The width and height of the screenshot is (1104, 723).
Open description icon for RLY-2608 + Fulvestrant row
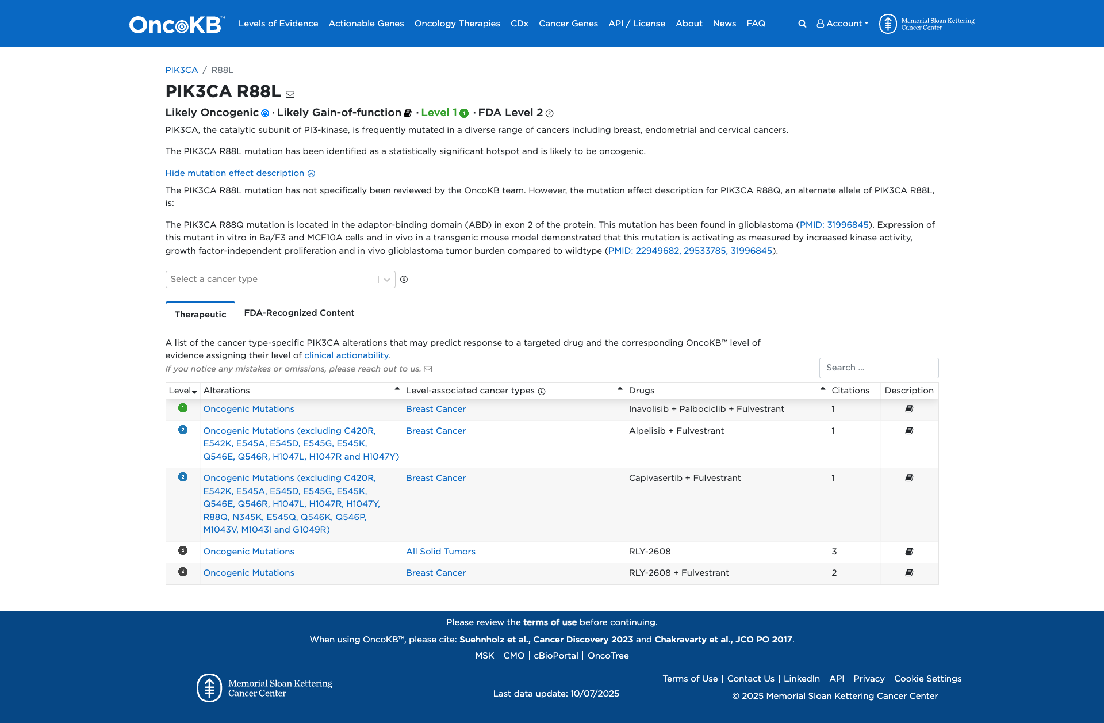point(909,573)
